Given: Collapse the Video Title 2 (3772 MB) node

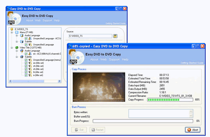Looking at the screenshot, I should 12,48.
